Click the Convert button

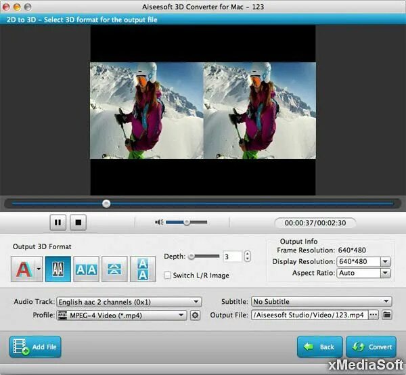pyautogui.click(x=371, y=347)
